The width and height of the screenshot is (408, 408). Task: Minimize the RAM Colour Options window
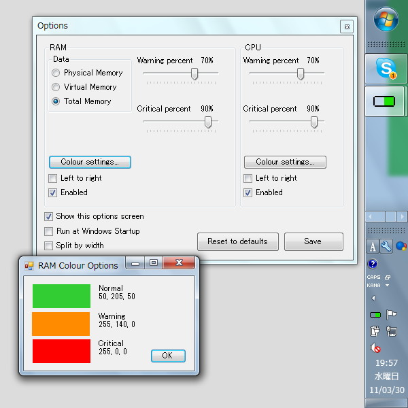pyautogui.click(x=135, y=262)
